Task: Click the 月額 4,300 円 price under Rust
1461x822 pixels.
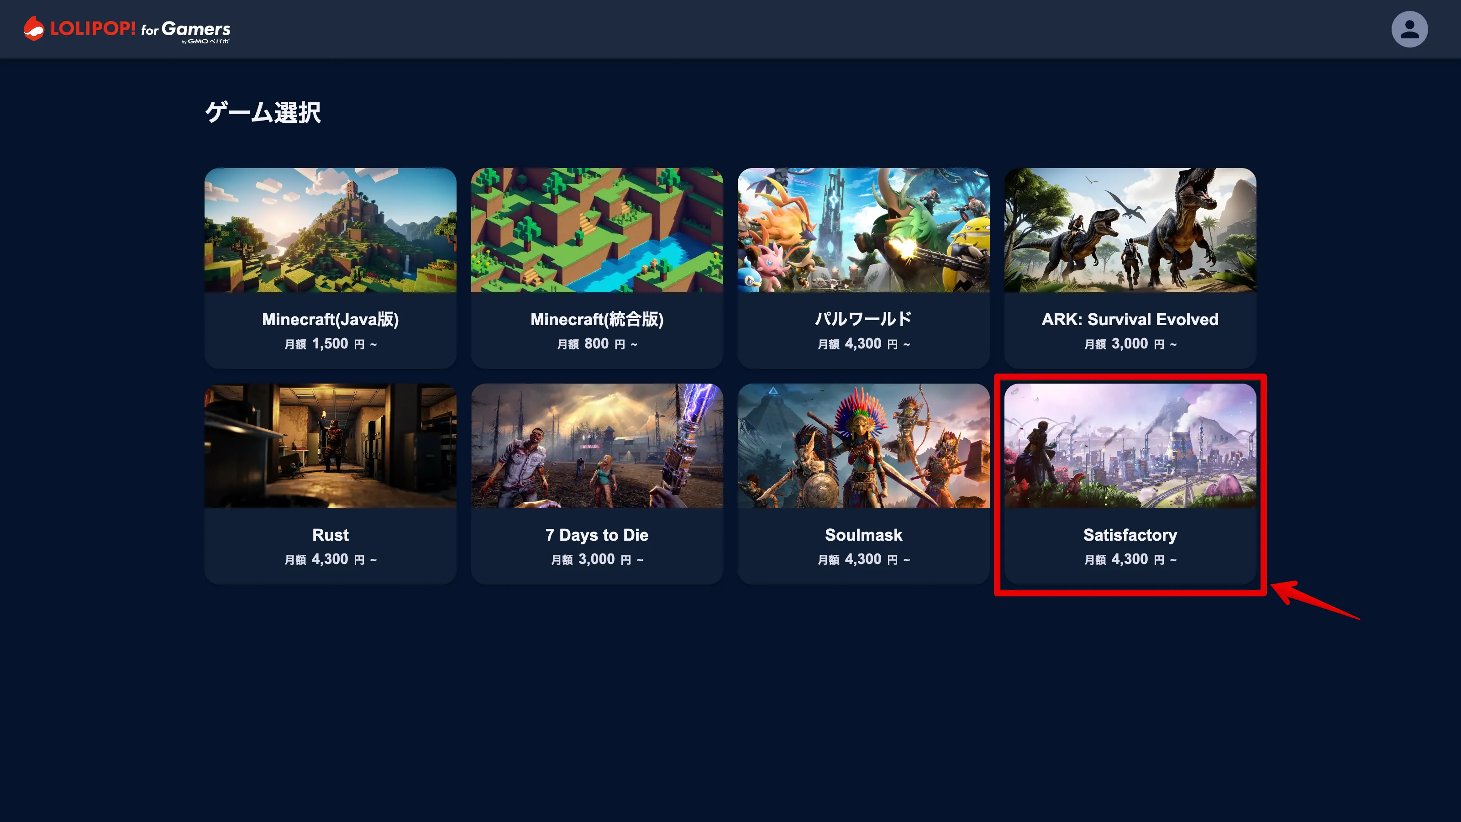Action: (330, 559)
